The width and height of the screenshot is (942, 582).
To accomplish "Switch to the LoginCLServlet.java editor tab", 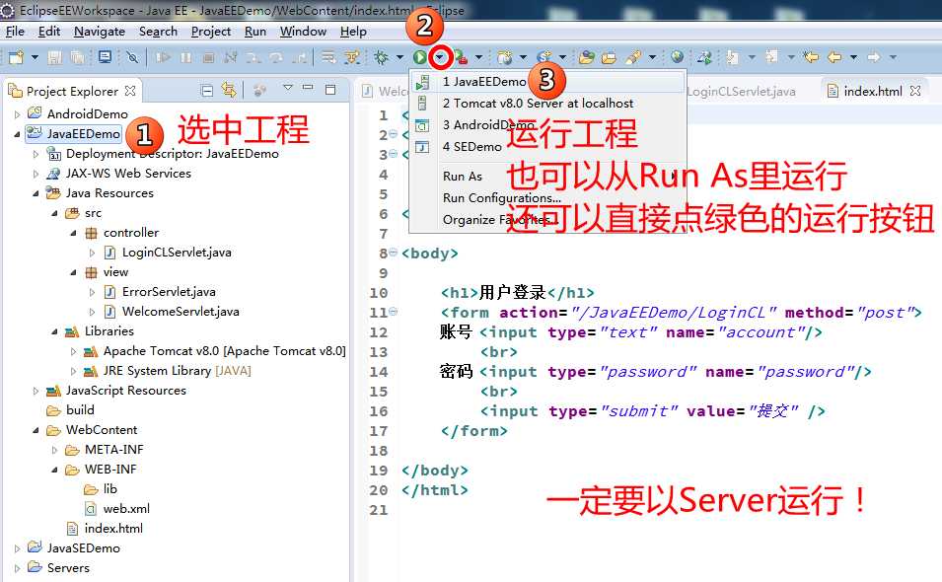I will [x=741, y=92].
